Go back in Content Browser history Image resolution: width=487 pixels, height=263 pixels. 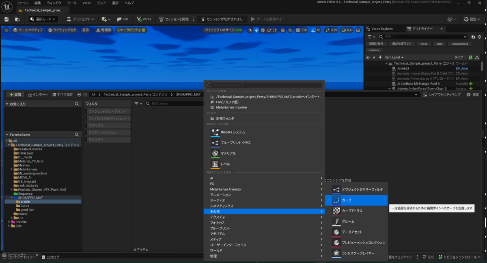(79, 94)
